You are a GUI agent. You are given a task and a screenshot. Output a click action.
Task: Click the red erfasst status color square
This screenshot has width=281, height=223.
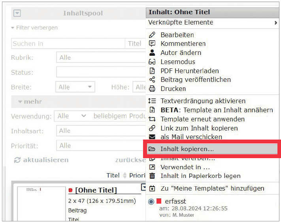coord(159,201)
